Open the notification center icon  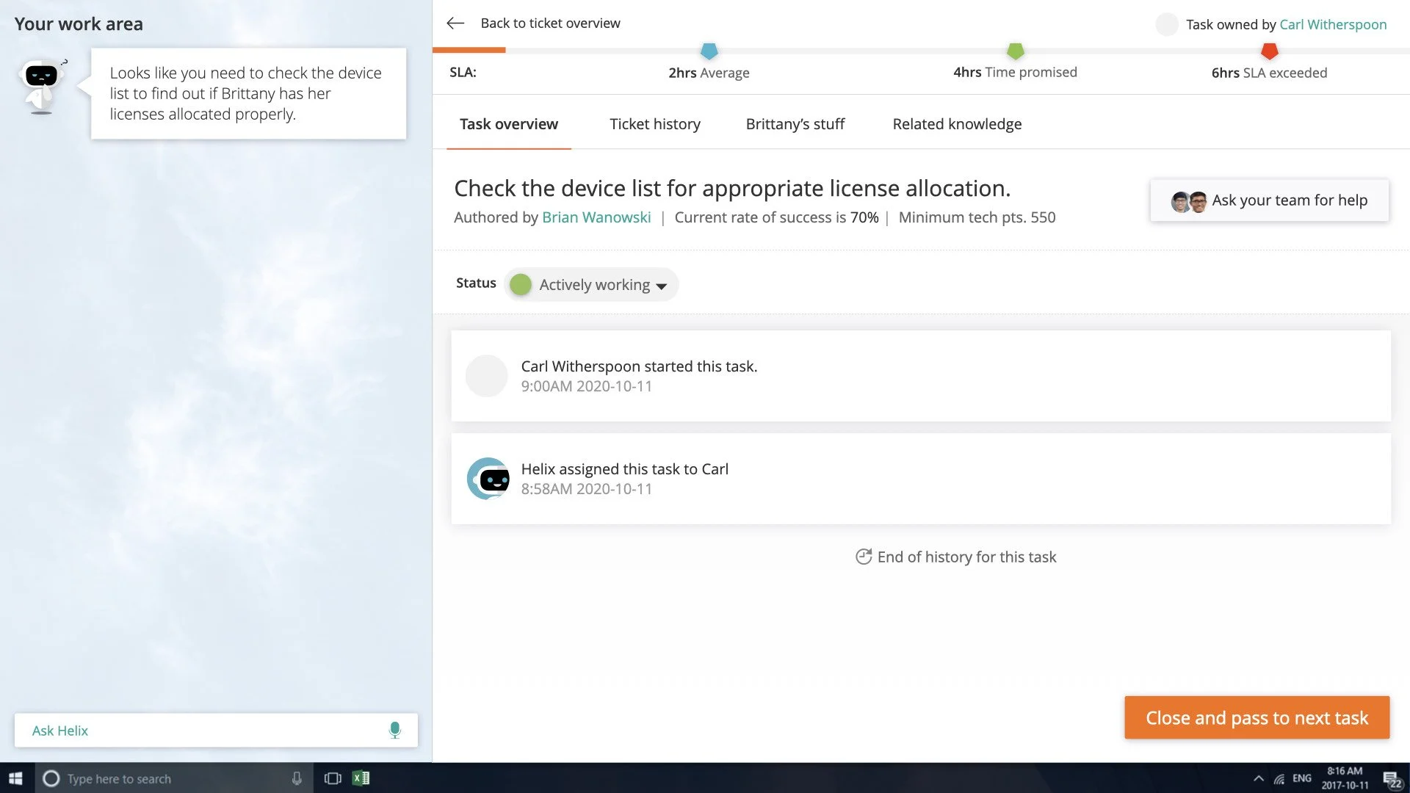pos(1392,779)
